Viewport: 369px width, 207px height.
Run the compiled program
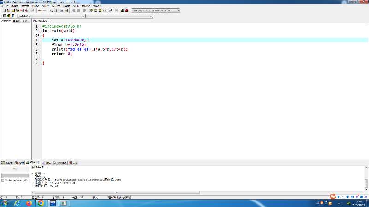(95, 11)
